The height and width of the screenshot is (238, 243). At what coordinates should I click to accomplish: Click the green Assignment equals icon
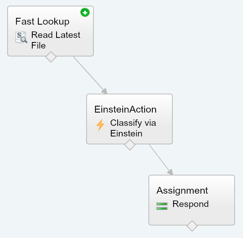point(162,206)
